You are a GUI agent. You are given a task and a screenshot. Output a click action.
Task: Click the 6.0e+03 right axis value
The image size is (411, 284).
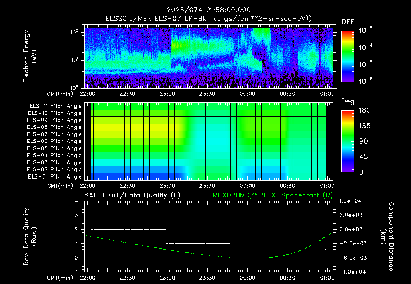[x=351, y=215]
